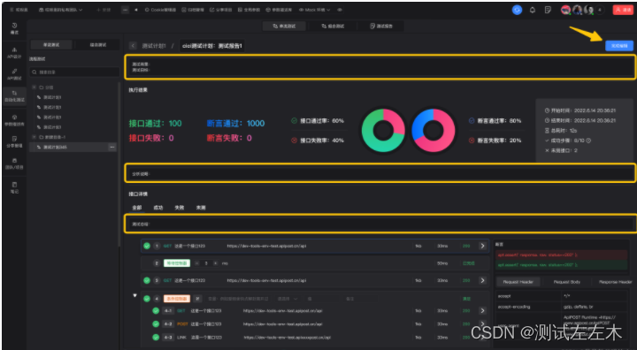Decrease wait time with minus button

pos(197,263)
